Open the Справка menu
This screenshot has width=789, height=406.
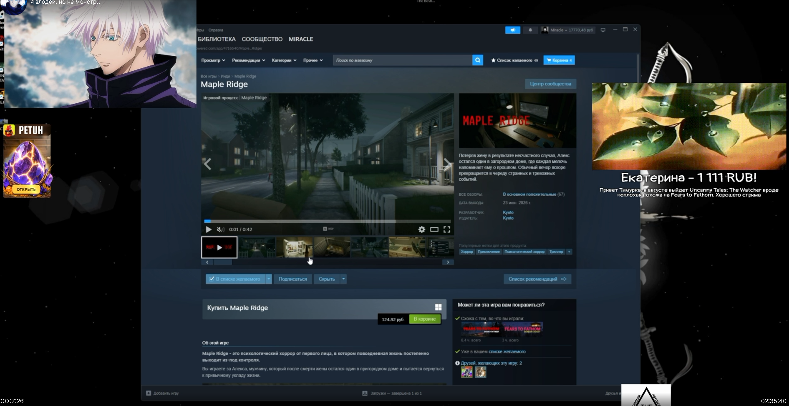(x=216, y=30)
